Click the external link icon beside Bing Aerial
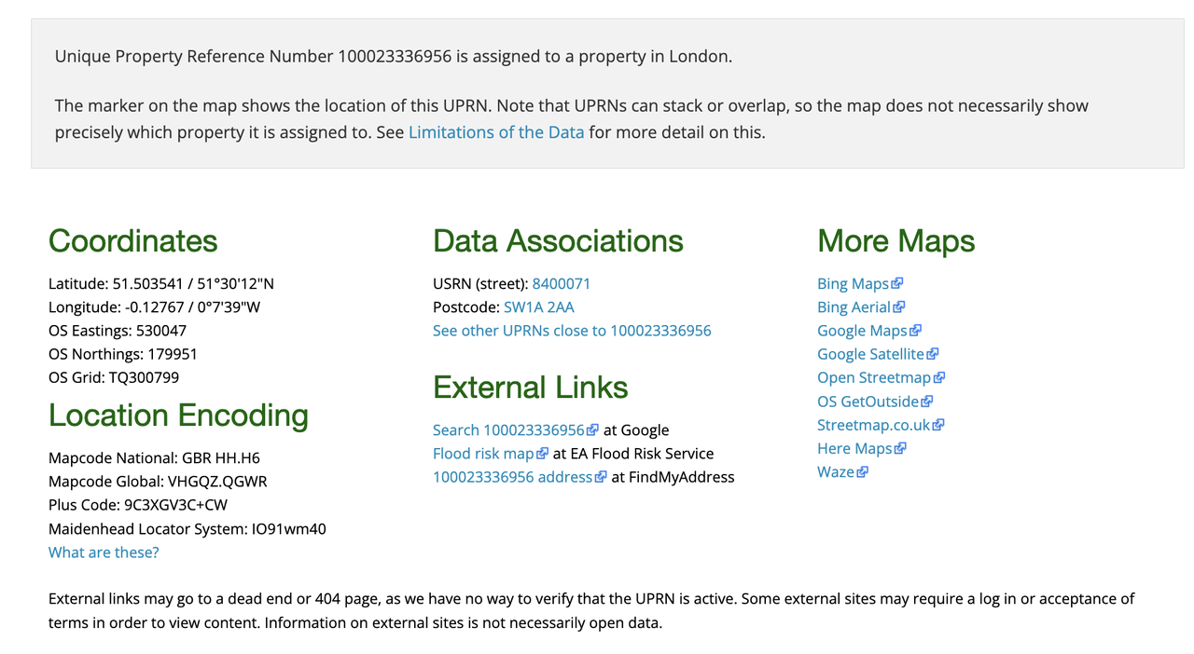1194x654 pixels. pos(898,307)
